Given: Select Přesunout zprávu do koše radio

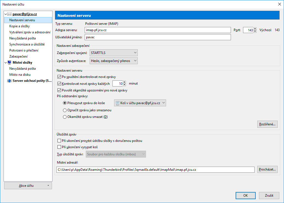Looking at the screenshot, I should pos(65,103).
